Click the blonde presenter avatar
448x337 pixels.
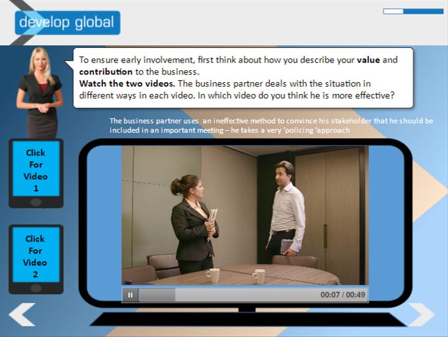click(40, 93)
